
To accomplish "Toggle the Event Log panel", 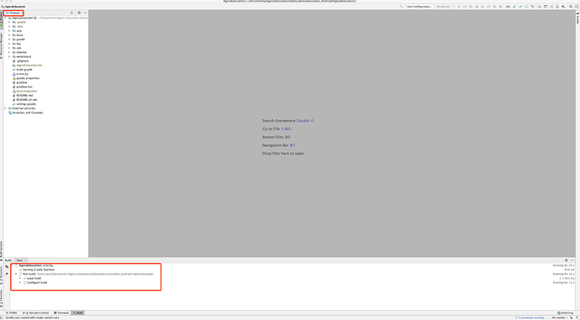I will [565, 313].
